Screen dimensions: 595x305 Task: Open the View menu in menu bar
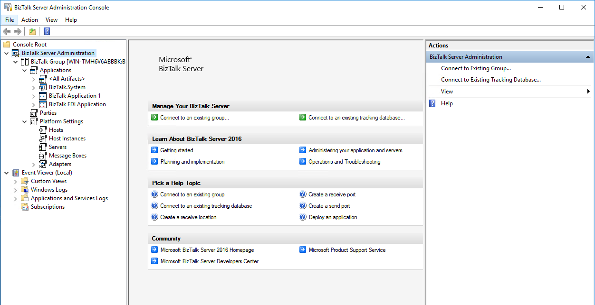click(51, 20)
